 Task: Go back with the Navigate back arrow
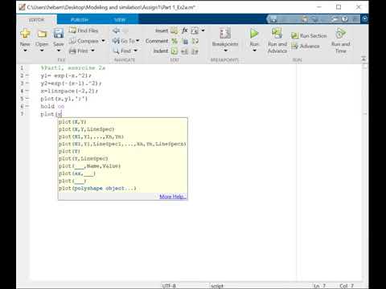pyautogui.click(x=116, y=31)
